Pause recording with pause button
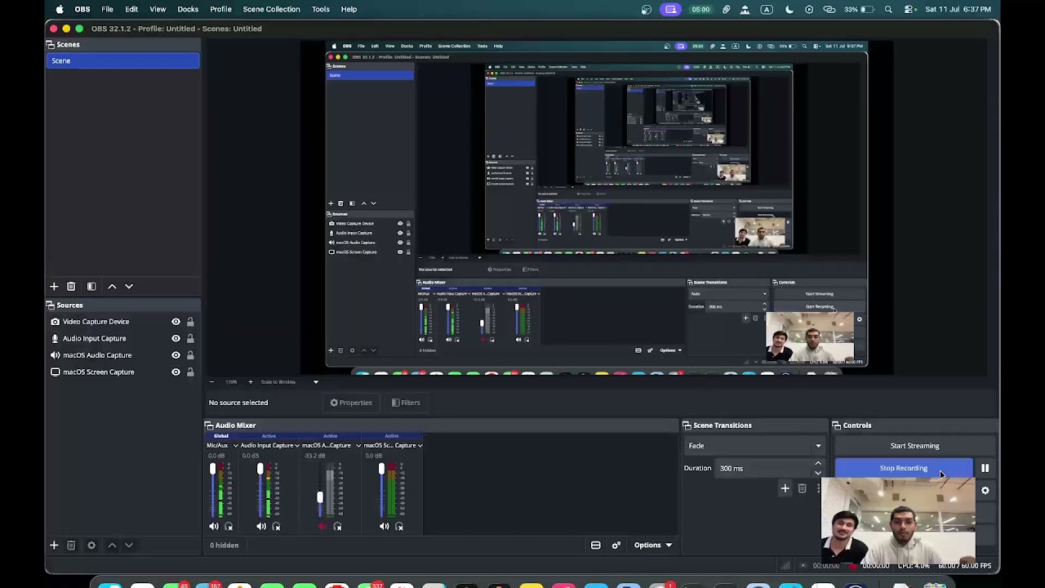This screenshot has height=588, width=1045. pyautogui.click(x=985, y=468)
